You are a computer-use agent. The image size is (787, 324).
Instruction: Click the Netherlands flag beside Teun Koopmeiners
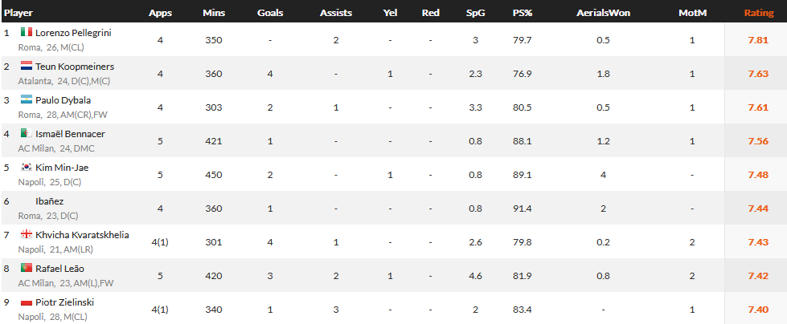click(x=27, y=66)
